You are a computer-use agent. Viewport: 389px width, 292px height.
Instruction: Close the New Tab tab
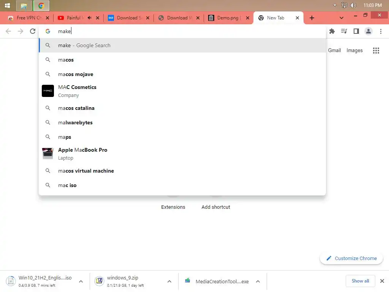(x=297, y=18)
